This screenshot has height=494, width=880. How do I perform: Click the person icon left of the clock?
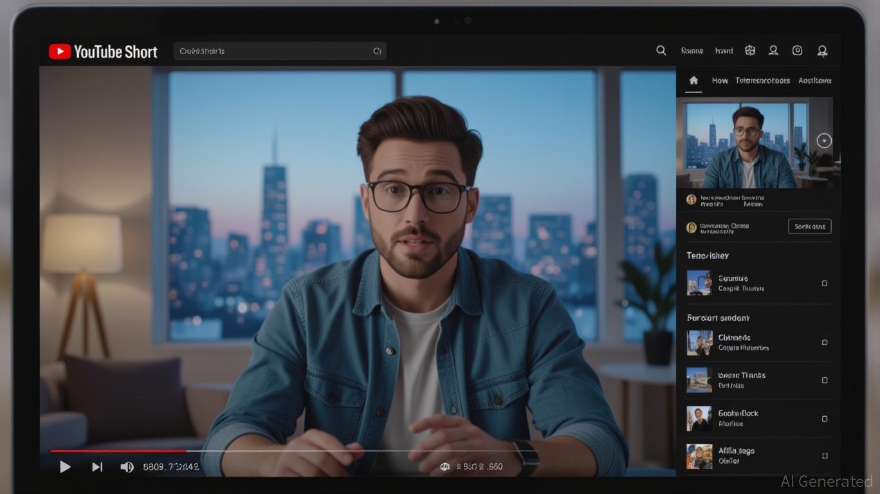point(773,50)
